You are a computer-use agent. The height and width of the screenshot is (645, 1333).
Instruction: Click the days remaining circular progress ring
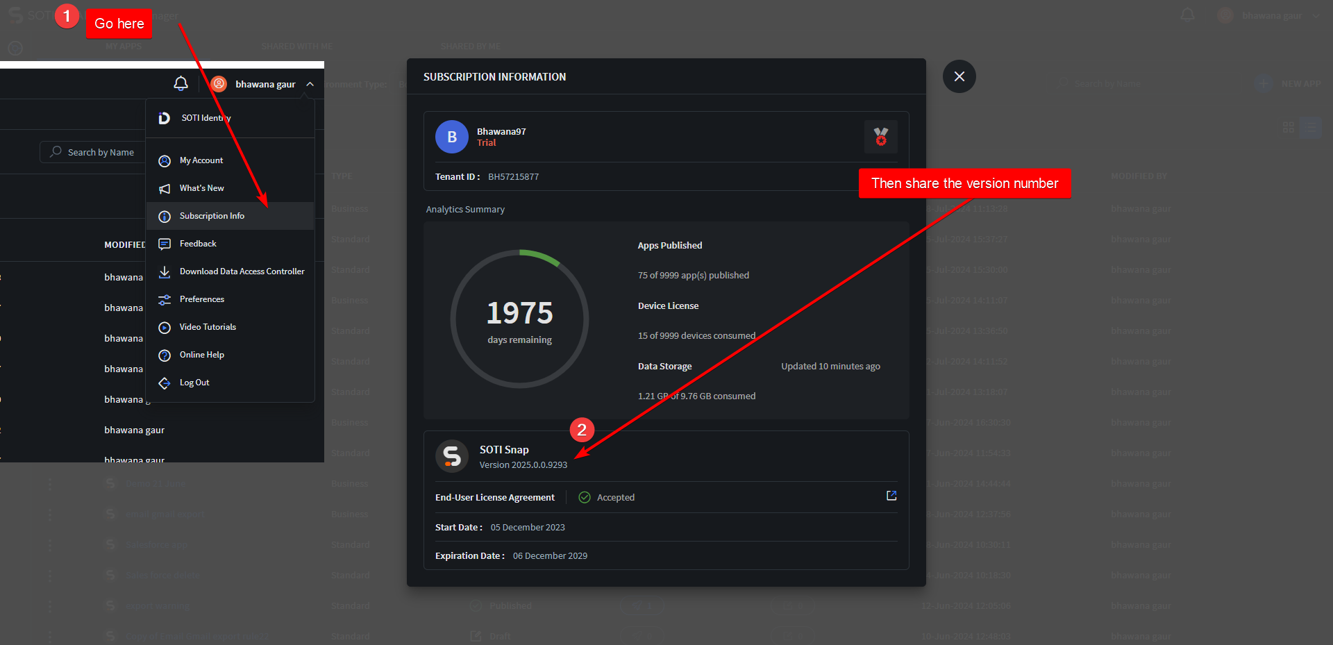pos(519,319)
